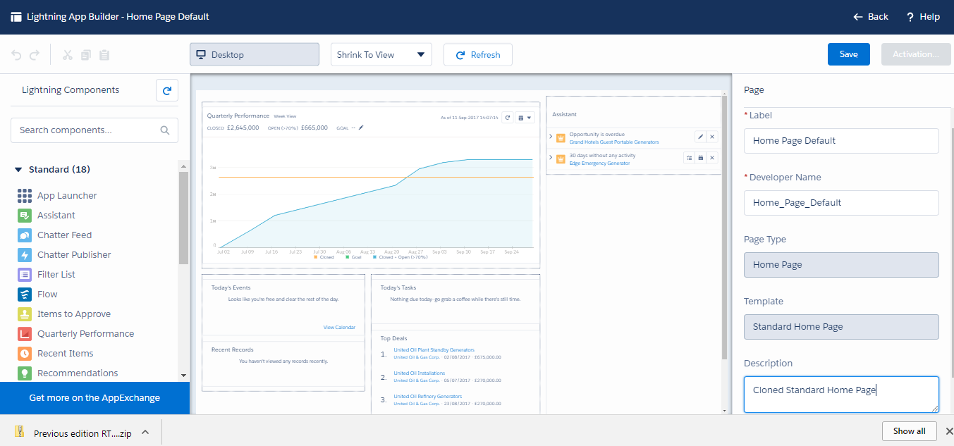Select the App Launcher component icon

[x=25, y=195]
